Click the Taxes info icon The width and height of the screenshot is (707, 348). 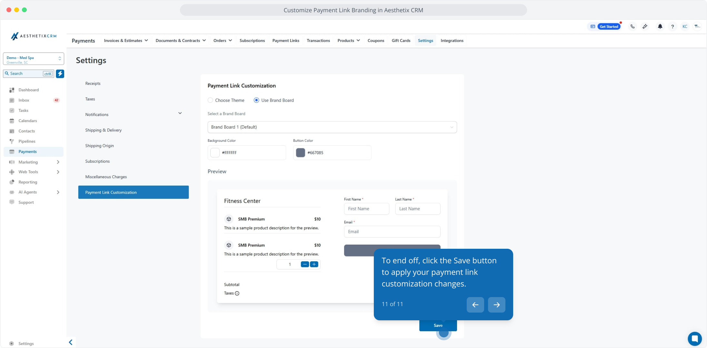tap(237, 293)
